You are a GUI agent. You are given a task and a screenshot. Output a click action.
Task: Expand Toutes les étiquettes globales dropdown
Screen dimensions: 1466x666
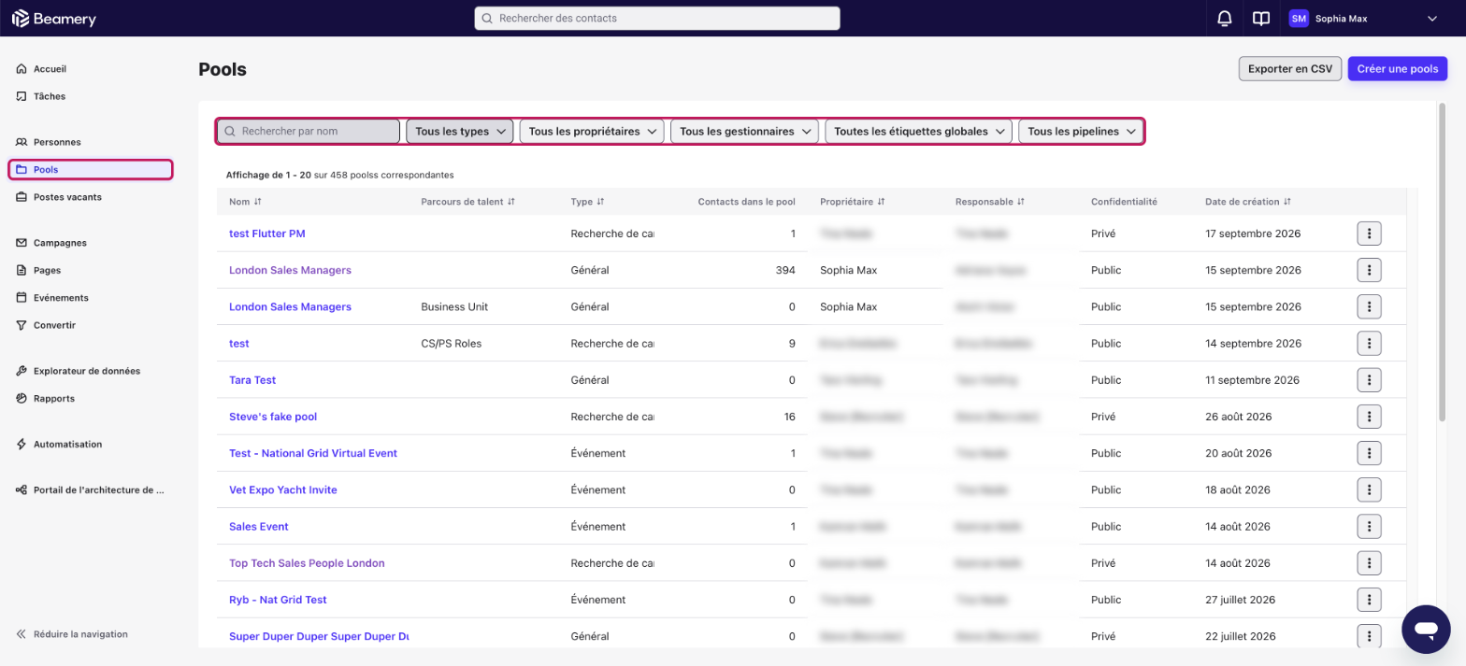[919, 132]
